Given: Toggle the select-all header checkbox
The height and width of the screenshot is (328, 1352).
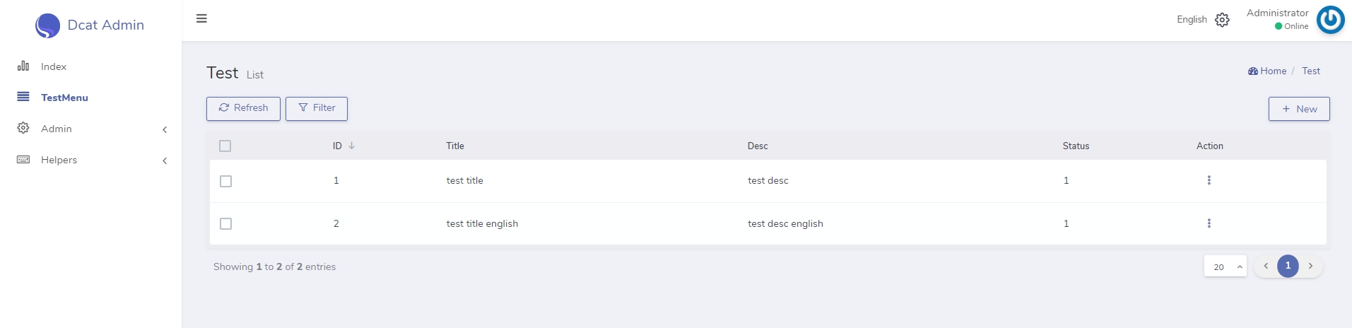Looking at the screenshot, I should click(x=225, y=146).
